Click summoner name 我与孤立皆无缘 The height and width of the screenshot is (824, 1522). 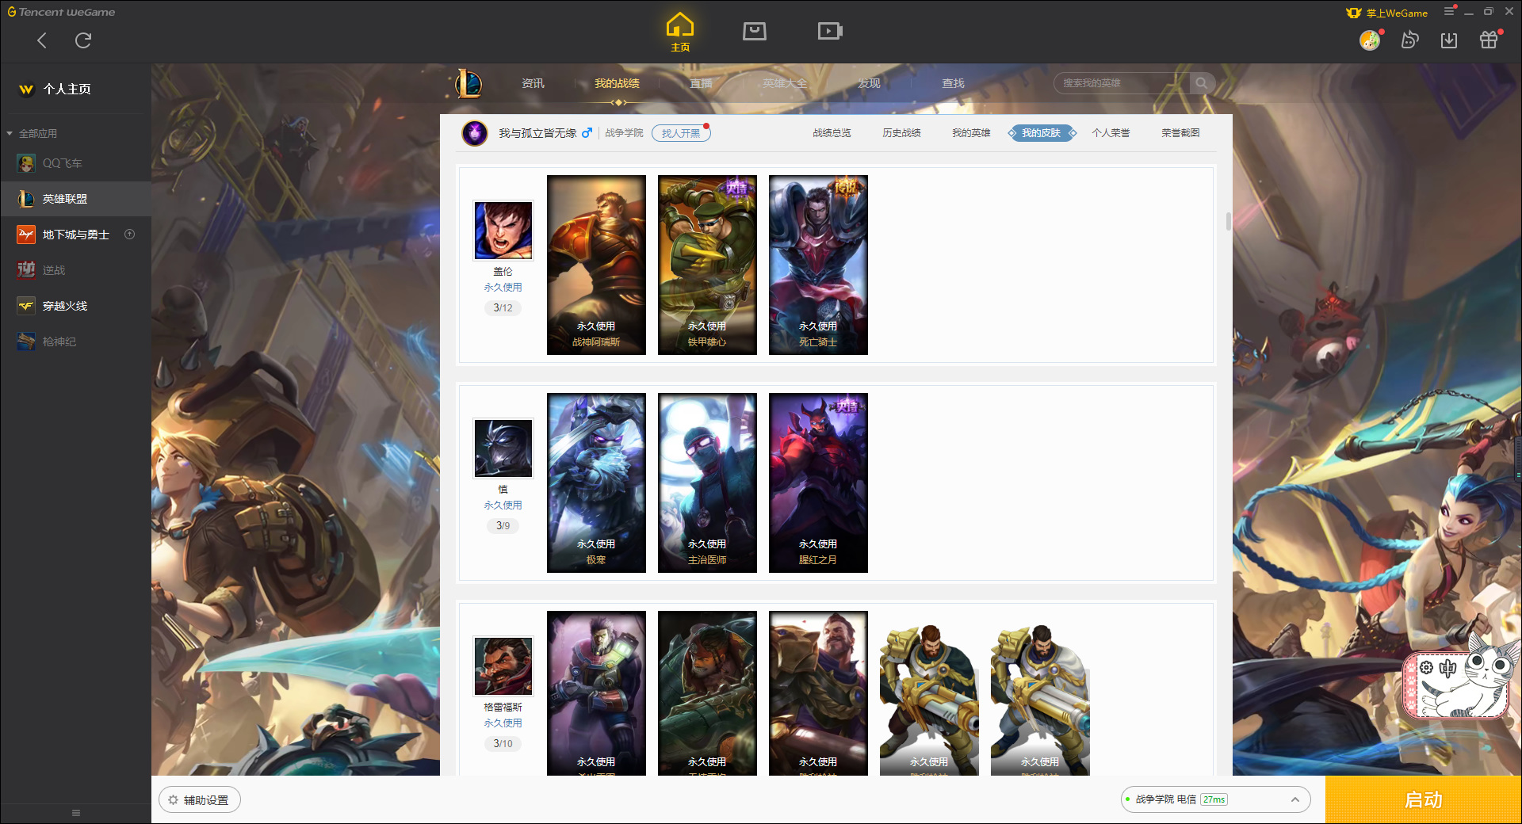point(537,133)
